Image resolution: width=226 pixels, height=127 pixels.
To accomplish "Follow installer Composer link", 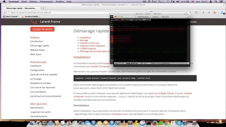I will [100, 66].
